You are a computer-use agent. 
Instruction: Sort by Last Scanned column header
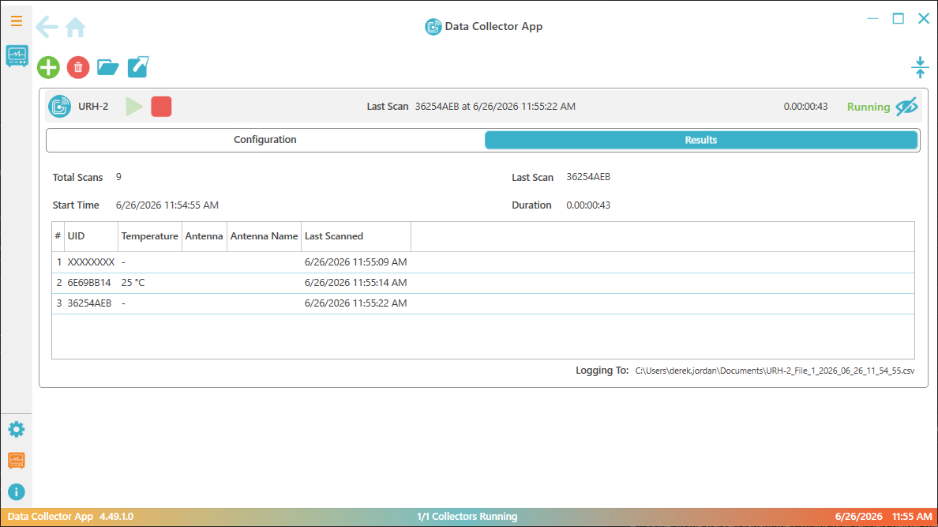tap(356, 236)
